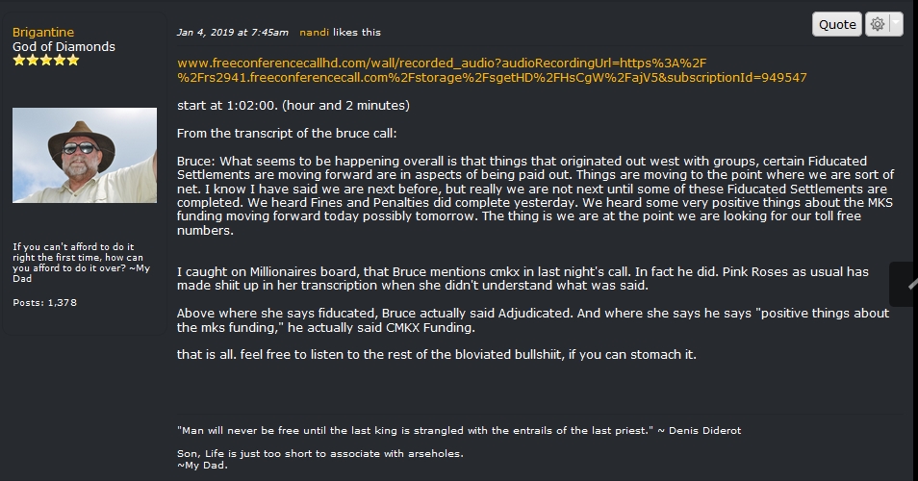Open the gear post options icon
This screenshot has width=918, height=481.
click(877, 24)
